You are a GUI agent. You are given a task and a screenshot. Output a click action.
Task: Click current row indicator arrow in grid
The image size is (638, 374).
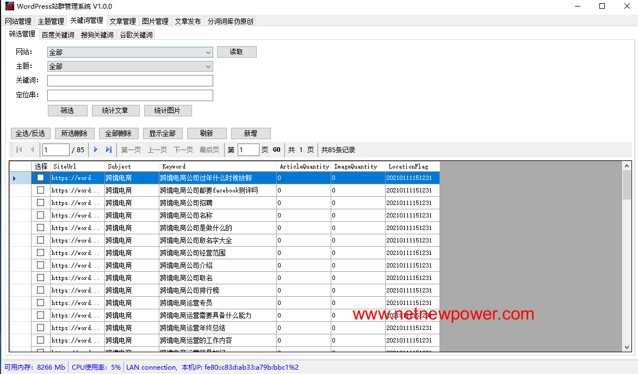[15, 178]
